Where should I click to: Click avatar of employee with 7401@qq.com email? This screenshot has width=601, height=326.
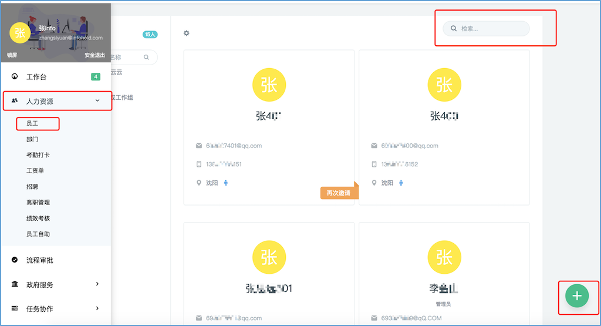click(269, 85)
